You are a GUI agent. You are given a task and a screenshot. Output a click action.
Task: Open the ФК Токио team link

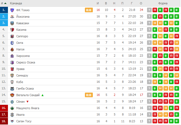pyautogui.click(x=23, y=10)
